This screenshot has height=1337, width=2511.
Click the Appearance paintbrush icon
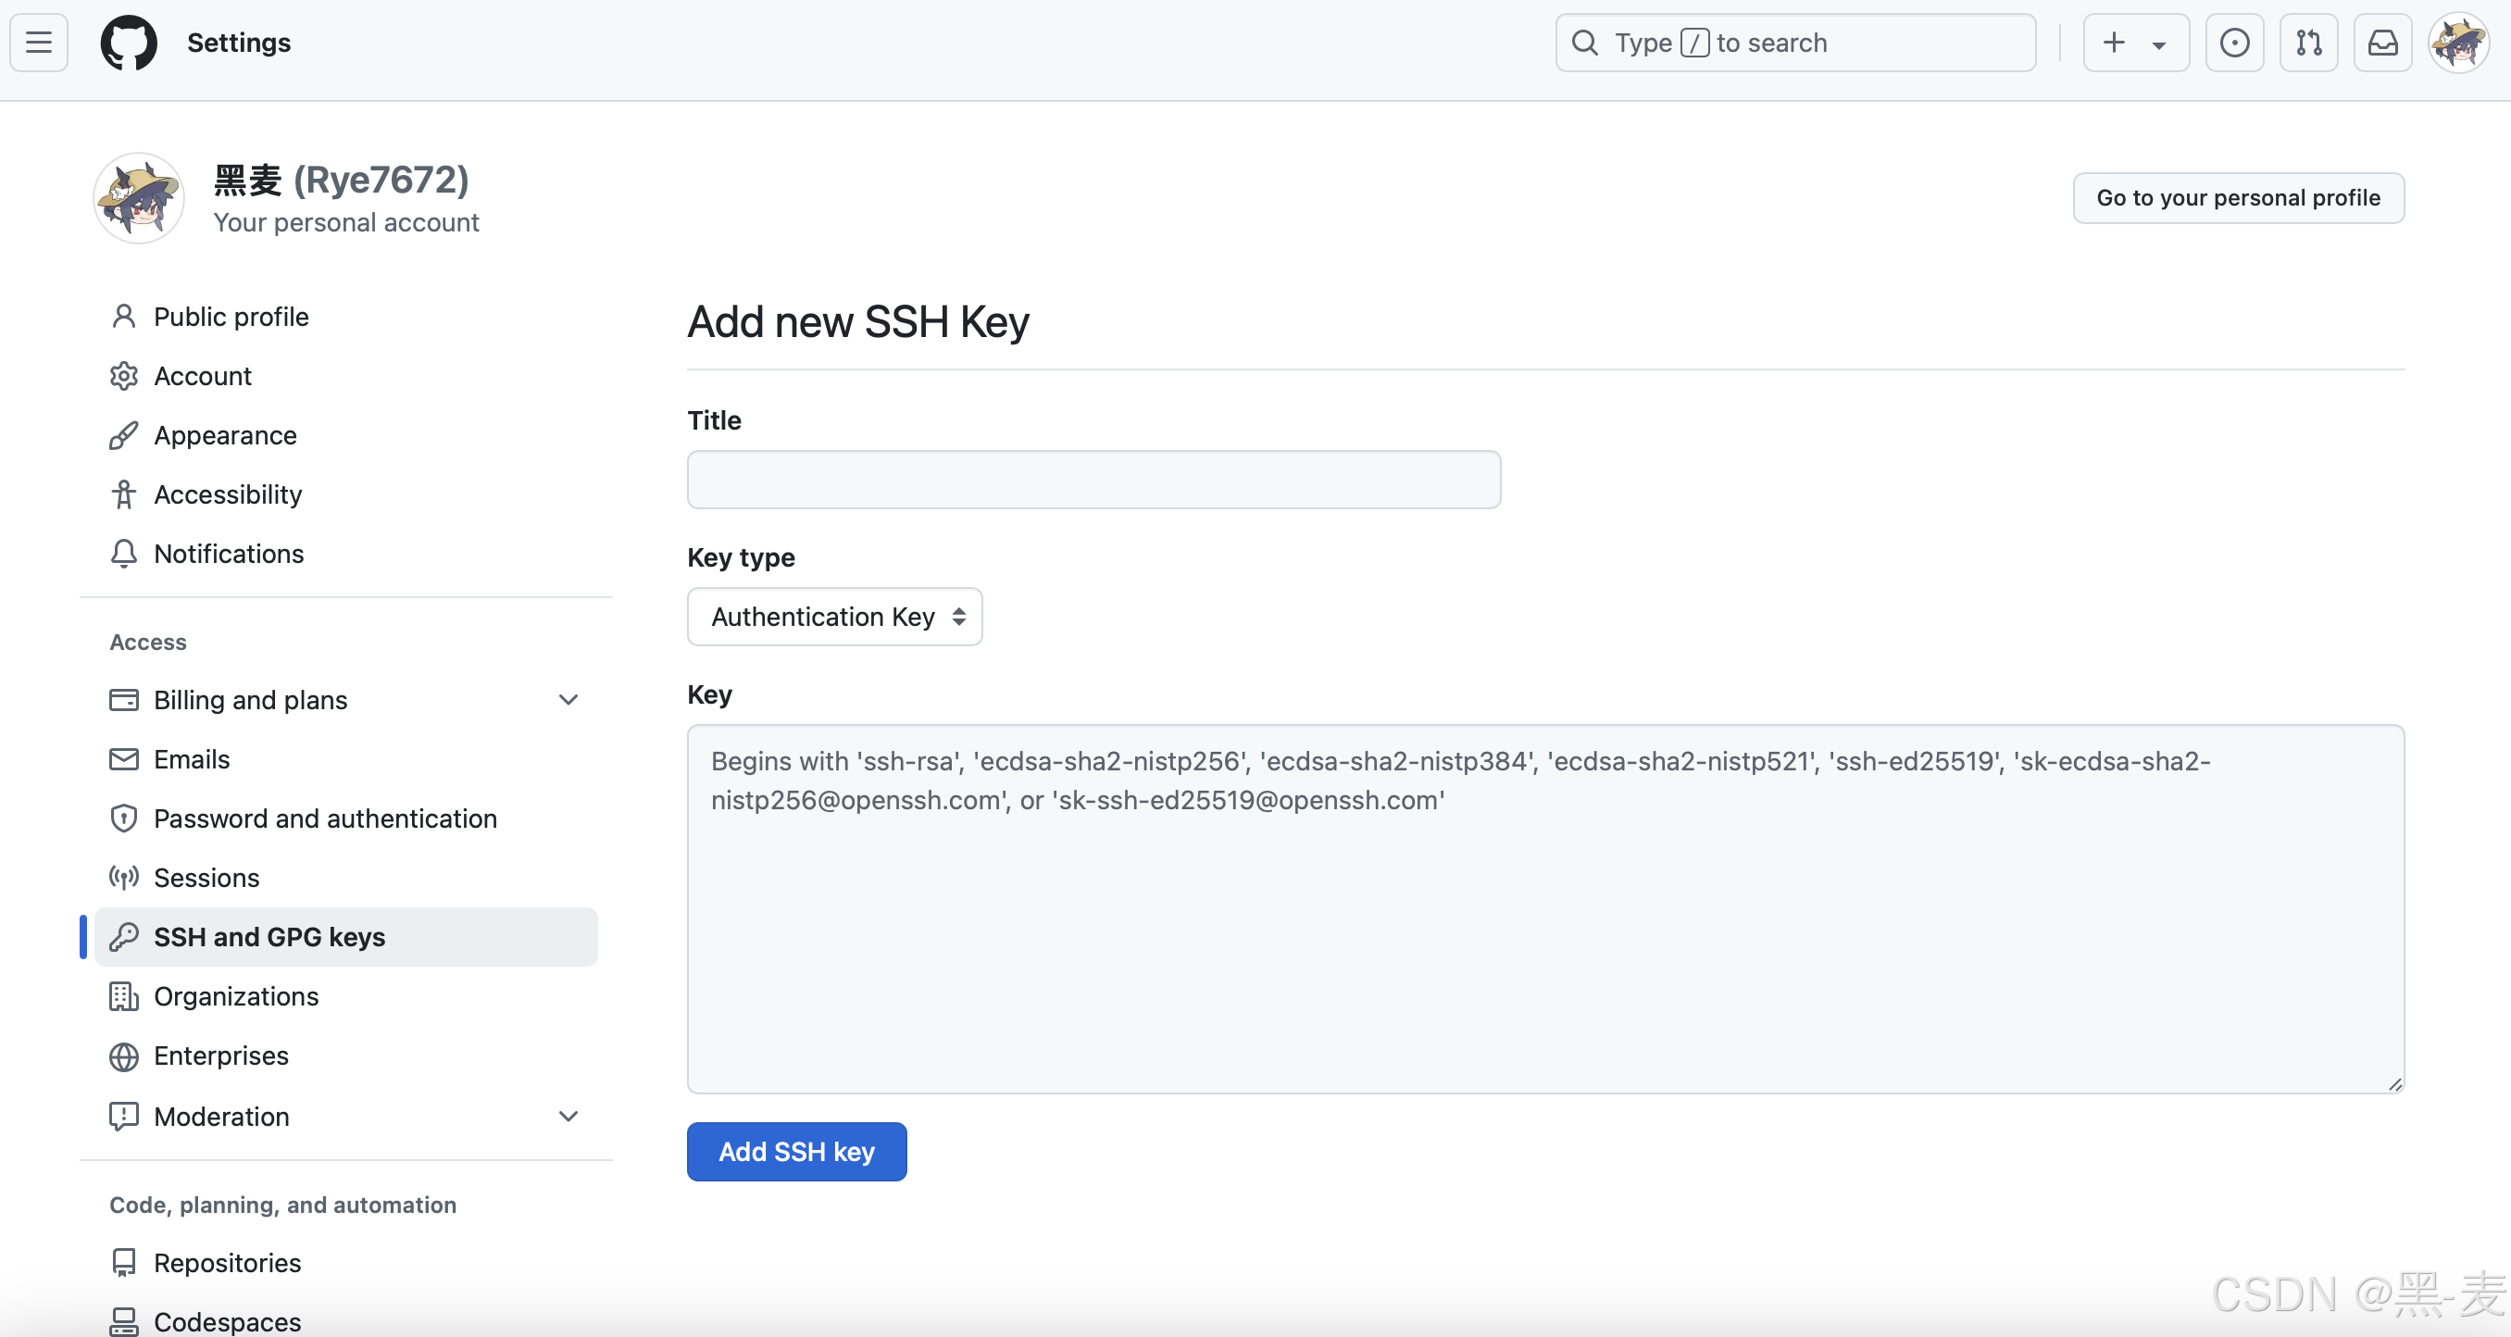pyautogui.click(x=124, y=435)
